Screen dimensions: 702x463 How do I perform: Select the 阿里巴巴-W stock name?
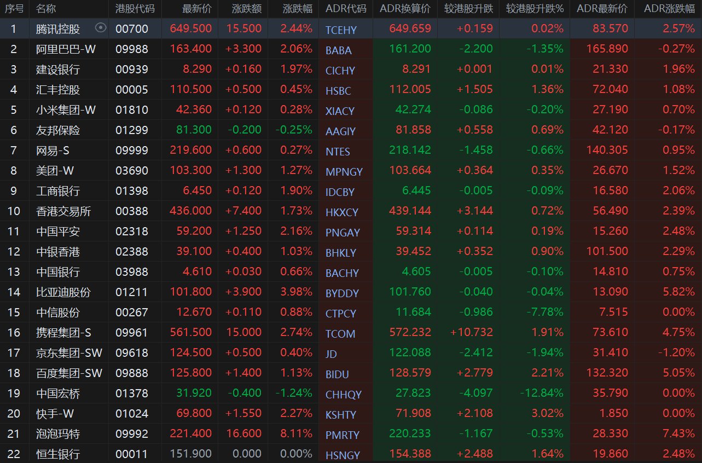coord(66,49)
